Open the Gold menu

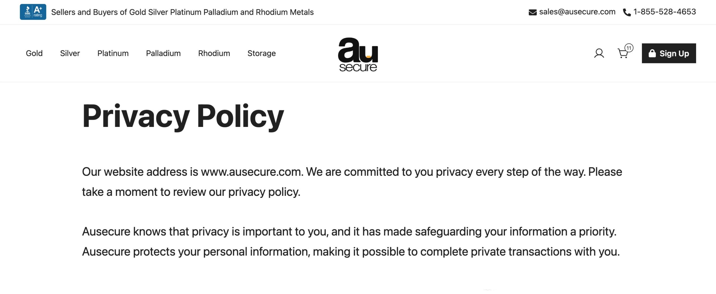[34, 53]
